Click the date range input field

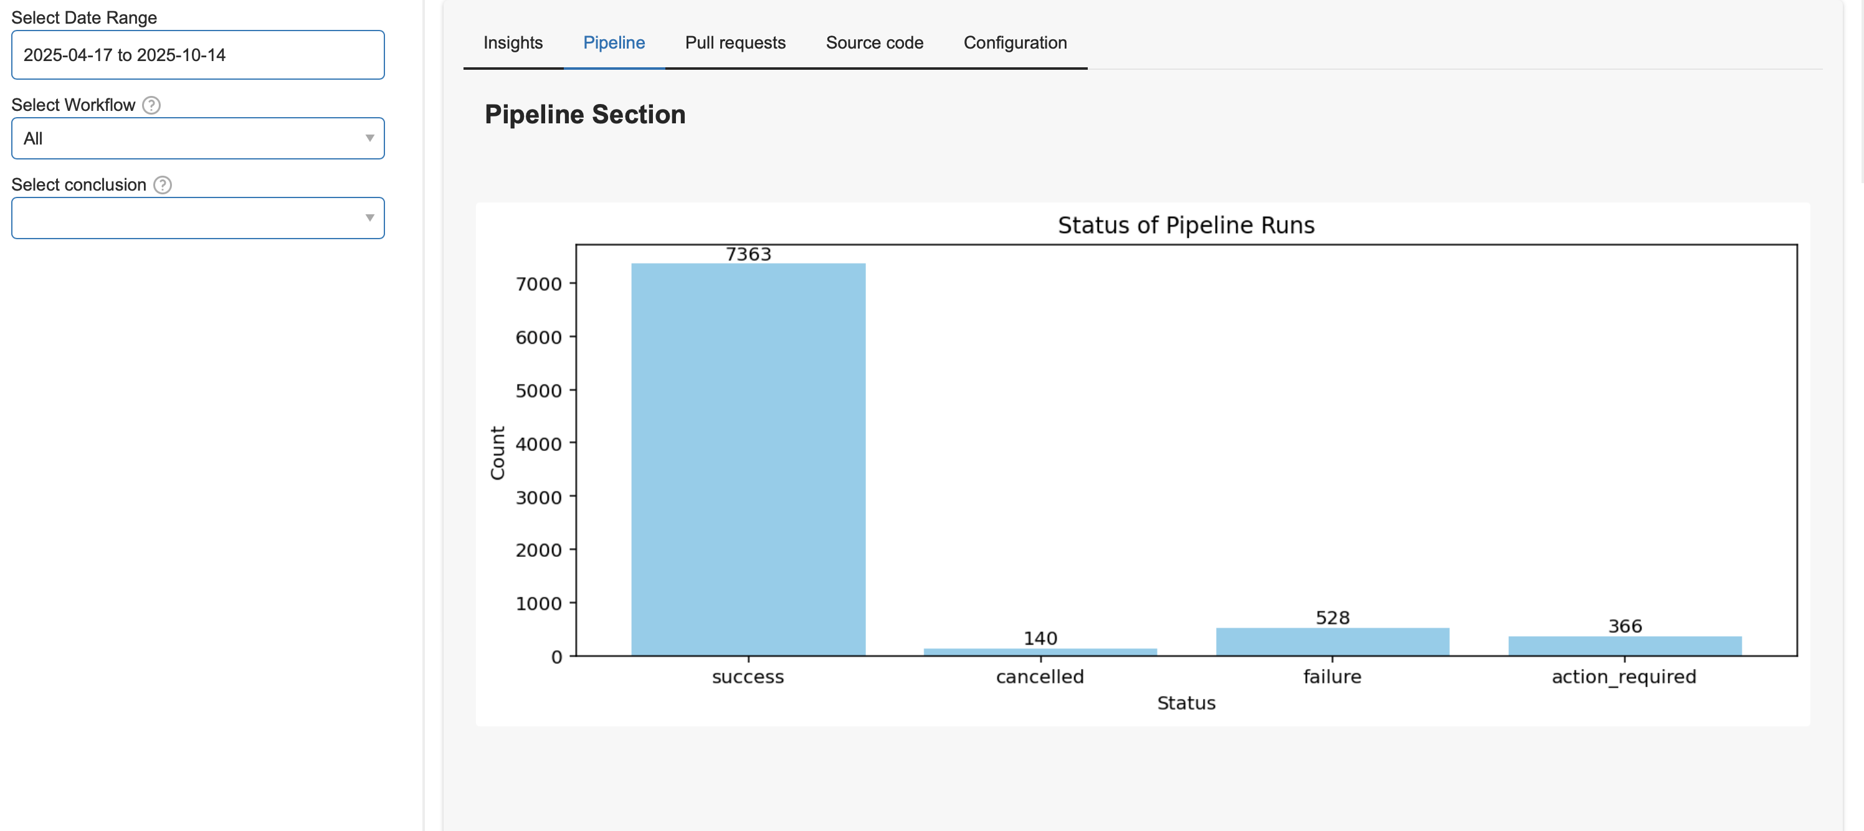(197, 55)
